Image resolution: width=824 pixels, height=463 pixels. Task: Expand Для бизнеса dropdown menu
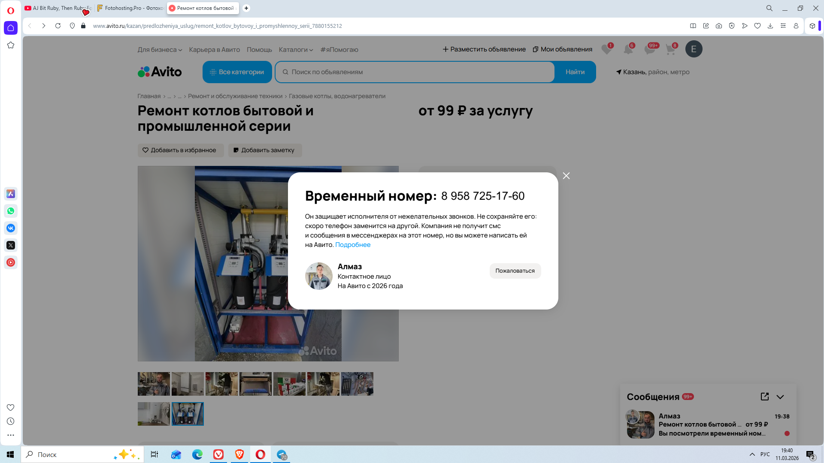coord(160,50)
